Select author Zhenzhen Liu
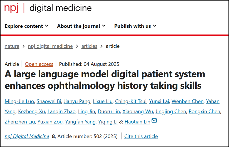Image resolution: width=229 pixels, height=147 pixels. tap(20, 122)
